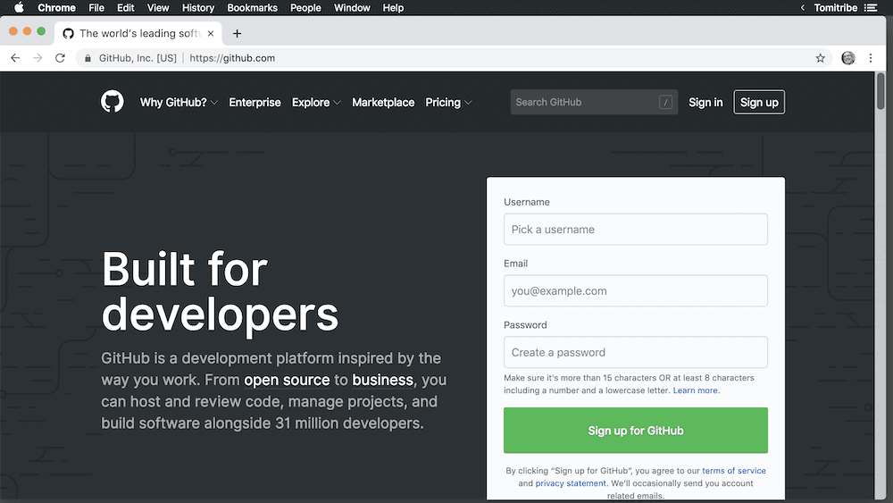Click the Built for developers heading
893x503 pixels.
[220, 291]
